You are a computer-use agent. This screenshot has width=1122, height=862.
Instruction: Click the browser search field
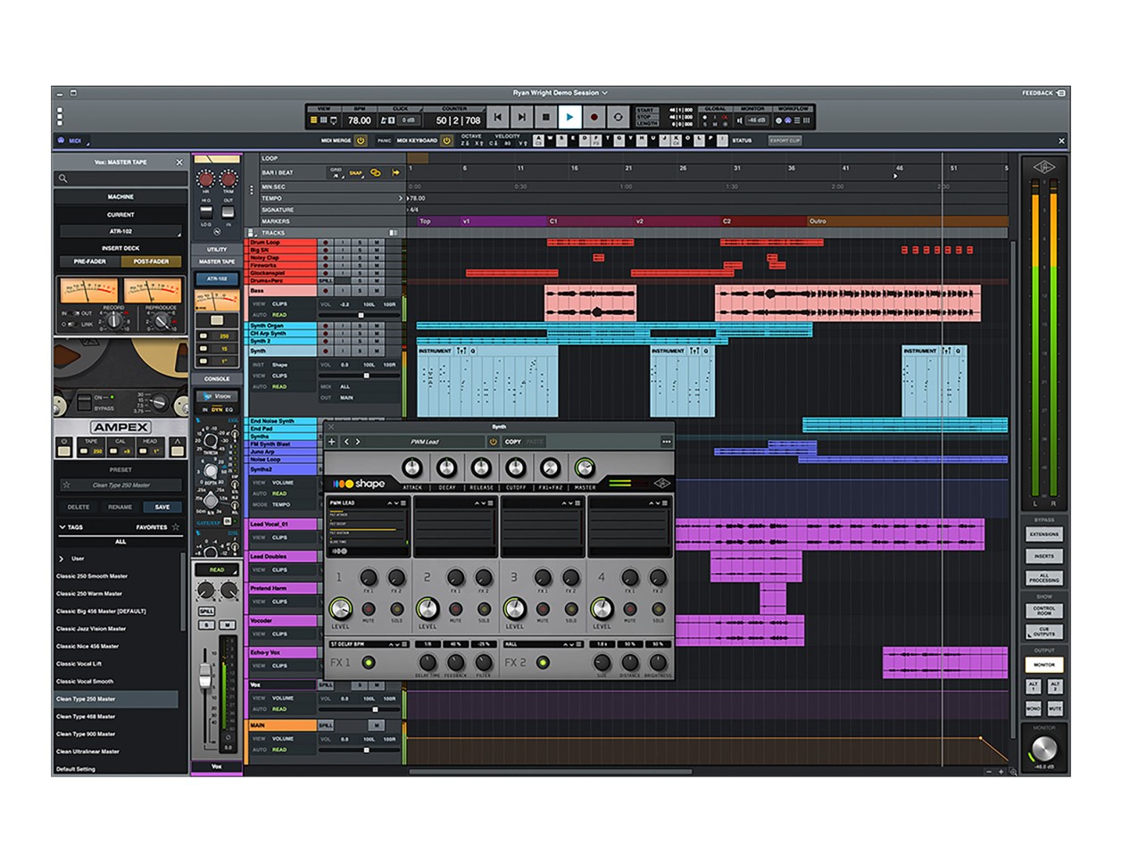tap(121, 178)
